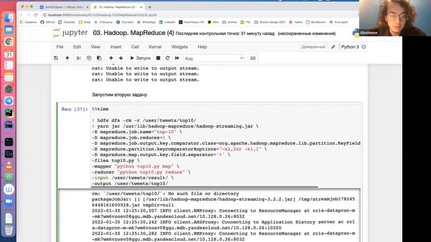The width and height of the screenshot is (431, 242).
Task: Open the File menu
Action: [x=60, y=47]
